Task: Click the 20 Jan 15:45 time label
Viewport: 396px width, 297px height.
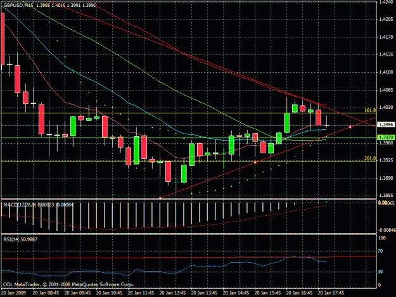Action: tap(268, 293)
